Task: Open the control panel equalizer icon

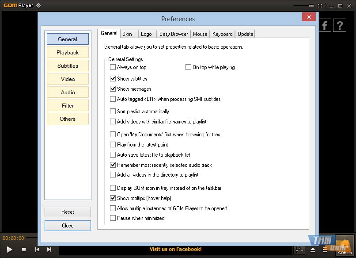Action: pyautogui.click(x=299, y=250)
